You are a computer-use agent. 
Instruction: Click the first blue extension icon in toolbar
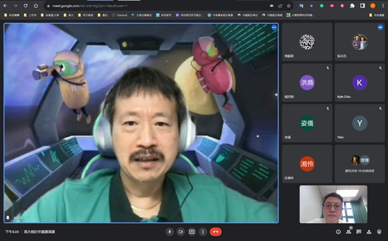click(x=301, y=6)
